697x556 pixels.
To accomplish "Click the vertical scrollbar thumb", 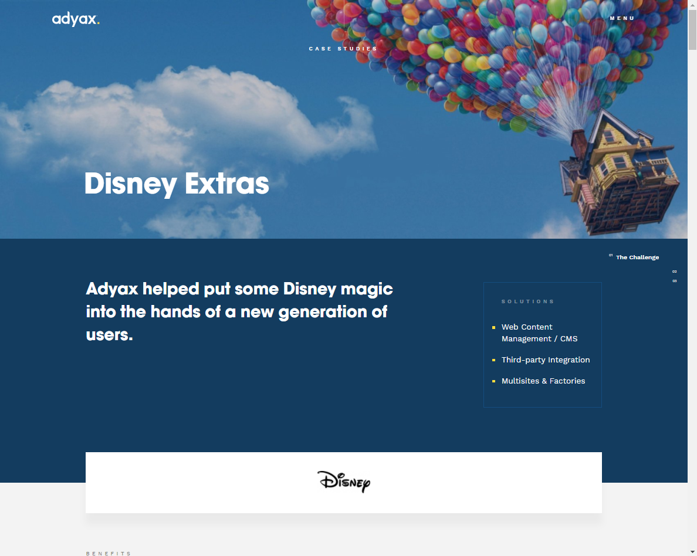I will click(692, 29).
